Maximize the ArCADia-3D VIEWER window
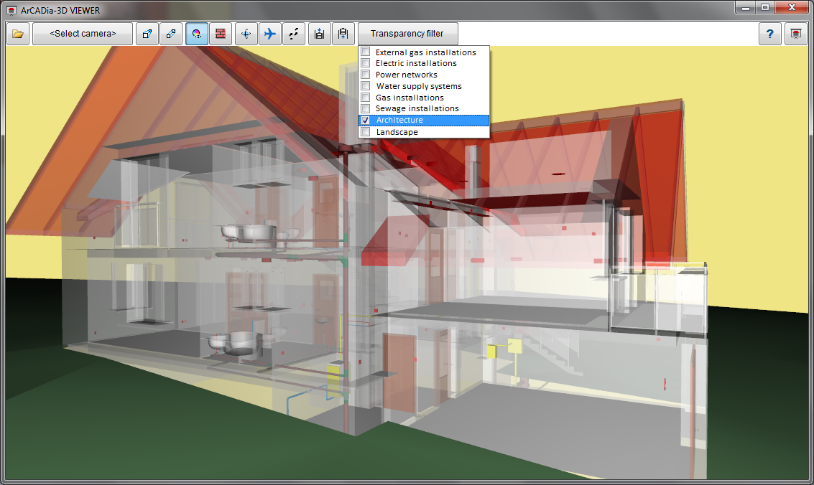The height and width of the screenshot is (485, 814). point(766,7)
